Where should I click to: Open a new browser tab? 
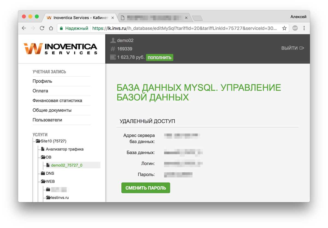[197, 18]
